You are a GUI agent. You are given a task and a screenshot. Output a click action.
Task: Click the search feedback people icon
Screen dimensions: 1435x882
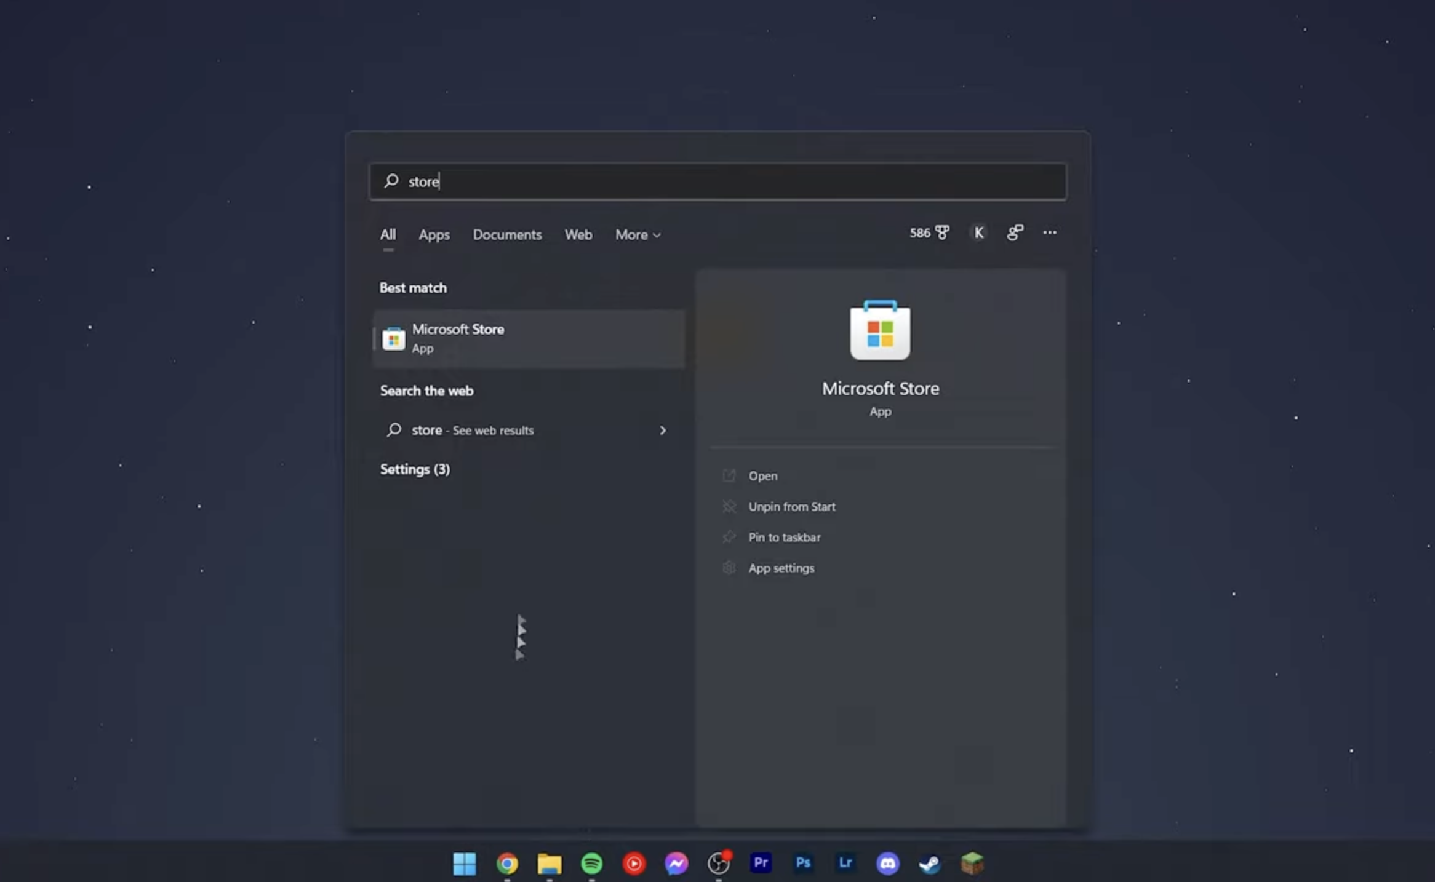1015,232
